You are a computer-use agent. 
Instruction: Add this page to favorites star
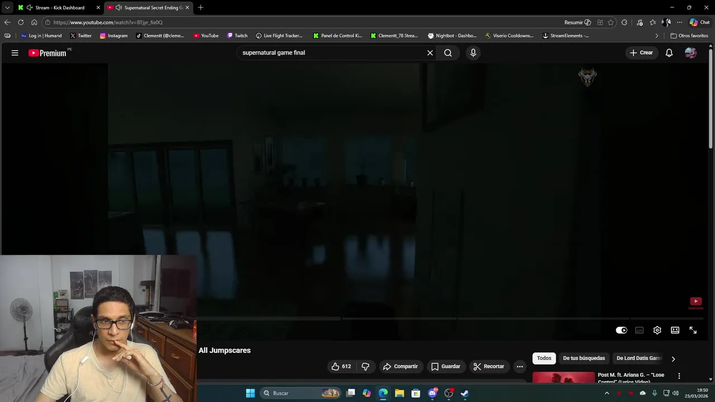coord(611,22)
